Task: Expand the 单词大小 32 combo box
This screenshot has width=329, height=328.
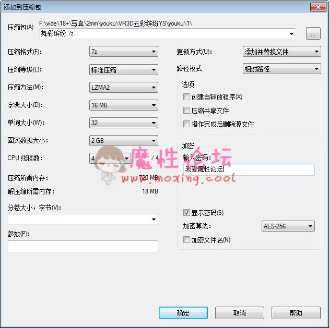Action: pyautogui.click(x=124, y=123)
